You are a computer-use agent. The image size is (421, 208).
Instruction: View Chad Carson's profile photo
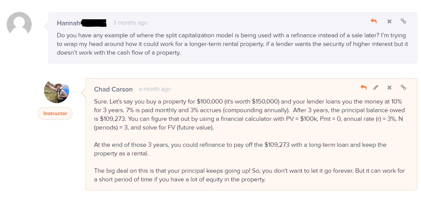click(x=56, y=91)
